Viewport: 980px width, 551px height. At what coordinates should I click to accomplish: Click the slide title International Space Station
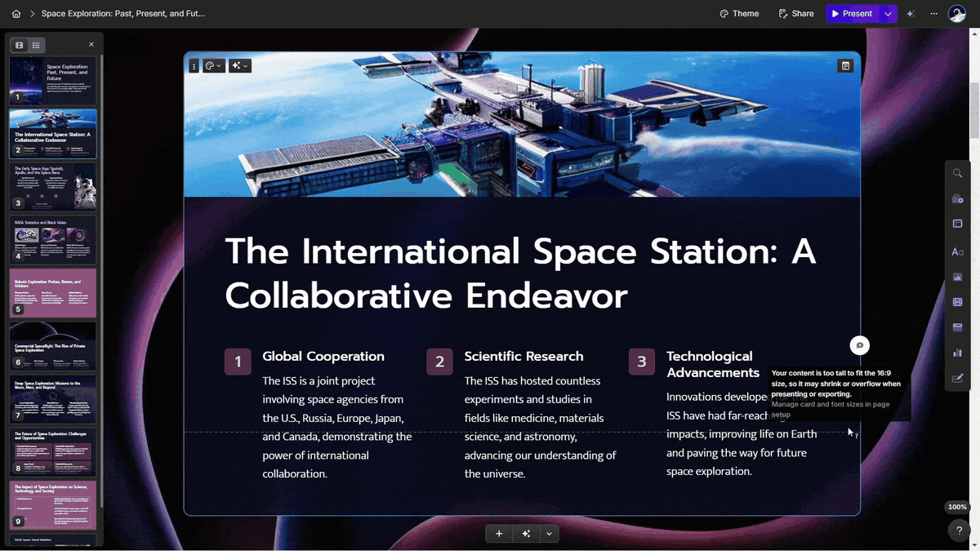click(x=520, y=273)
